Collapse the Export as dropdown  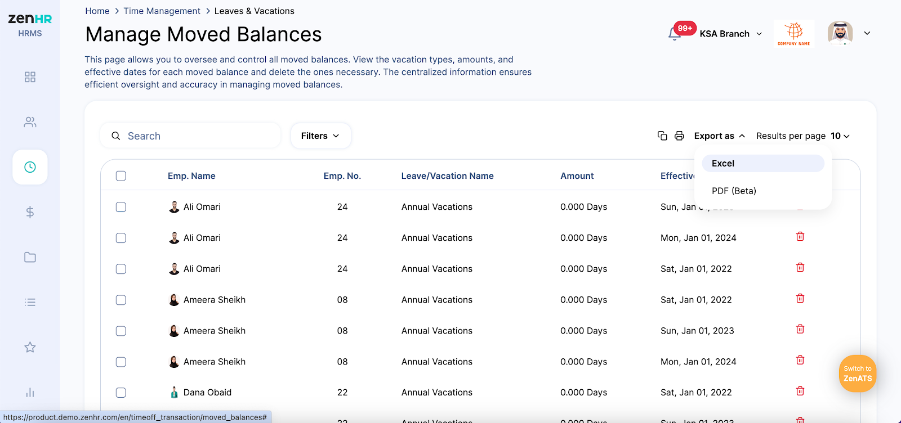click(x=720, y=136)
